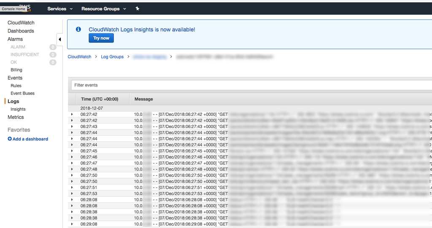The image size is (432, 228).
Task: Click the ALARM count badge showing 0
Action: click(53, 47)
